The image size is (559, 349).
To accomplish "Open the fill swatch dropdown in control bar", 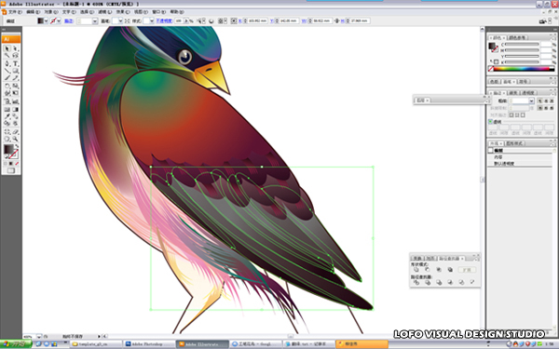I will pos(46,21).
